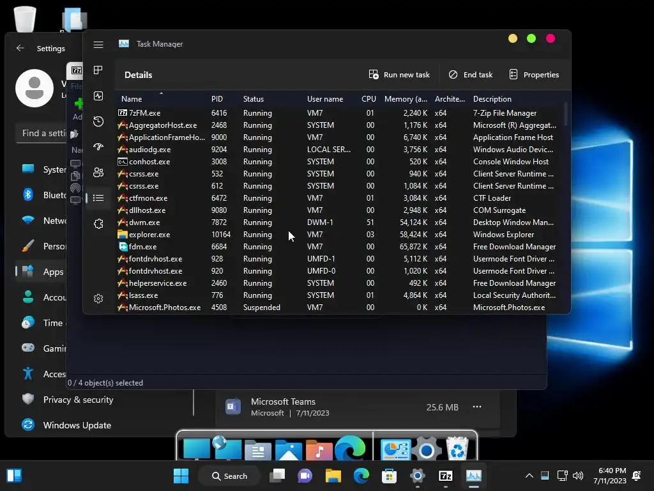Open Windows Start menu

181,476
